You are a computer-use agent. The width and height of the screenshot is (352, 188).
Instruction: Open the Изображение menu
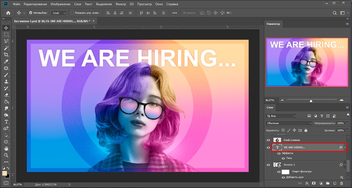pyautogui.click(x=61, y=4)
